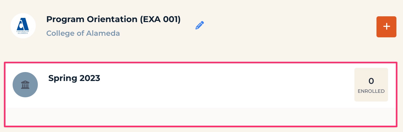Expand the Spring 2023 section card

pos(201,94)
